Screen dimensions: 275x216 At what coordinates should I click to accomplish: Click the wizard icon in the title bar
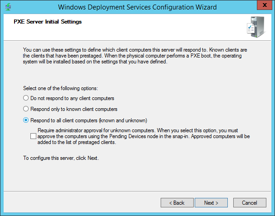[x=8, y=7]
